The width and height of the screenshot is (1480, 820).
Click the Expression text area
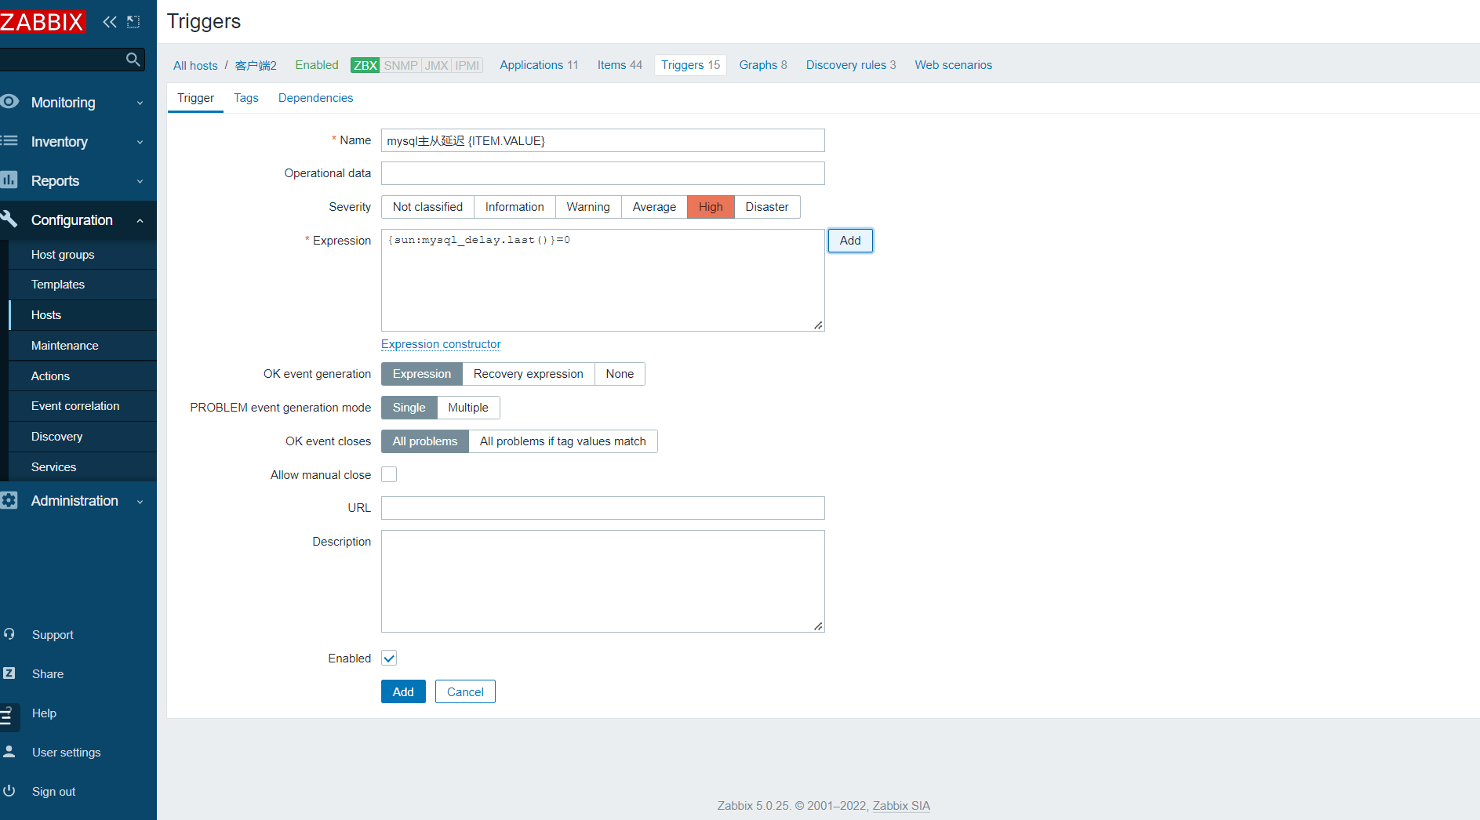(603, 280)
